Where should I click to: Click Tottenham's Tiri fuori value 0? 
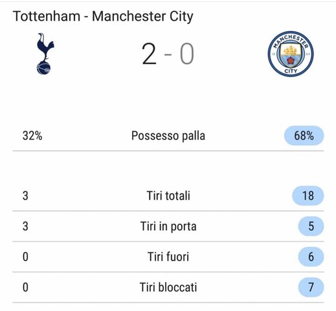[25, 257]
